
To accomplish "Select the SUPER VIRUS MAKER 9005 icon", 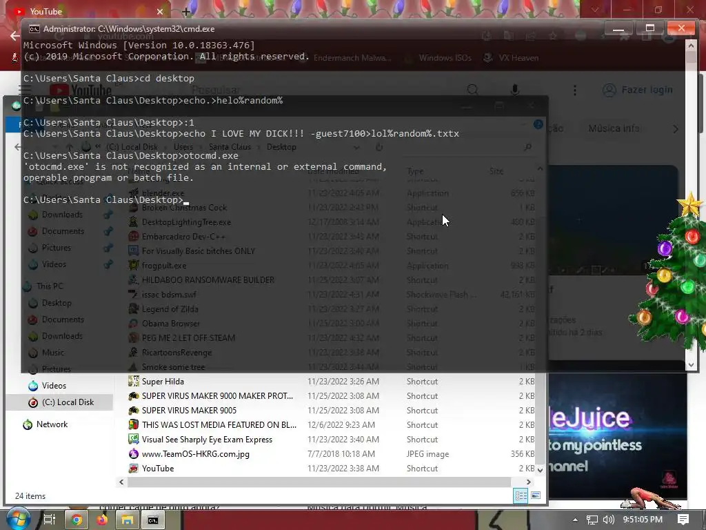I will point(133,410).
